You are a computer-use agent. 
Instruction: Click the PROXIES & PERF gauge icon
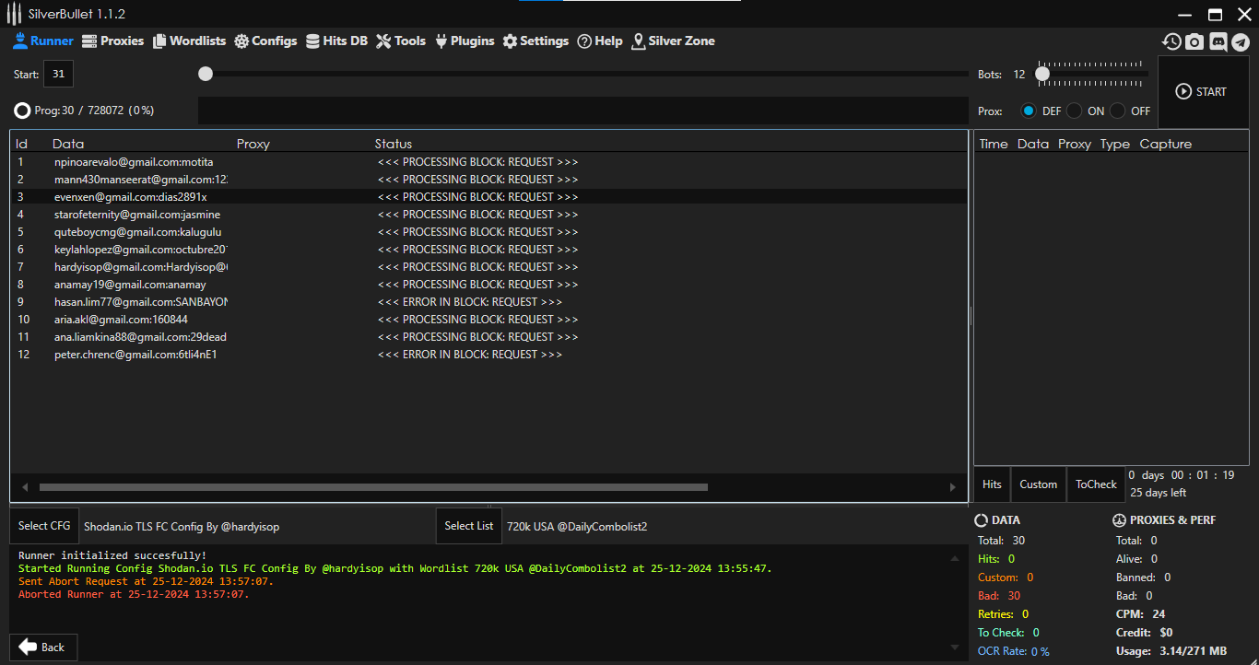click(x=1120, y=520)
